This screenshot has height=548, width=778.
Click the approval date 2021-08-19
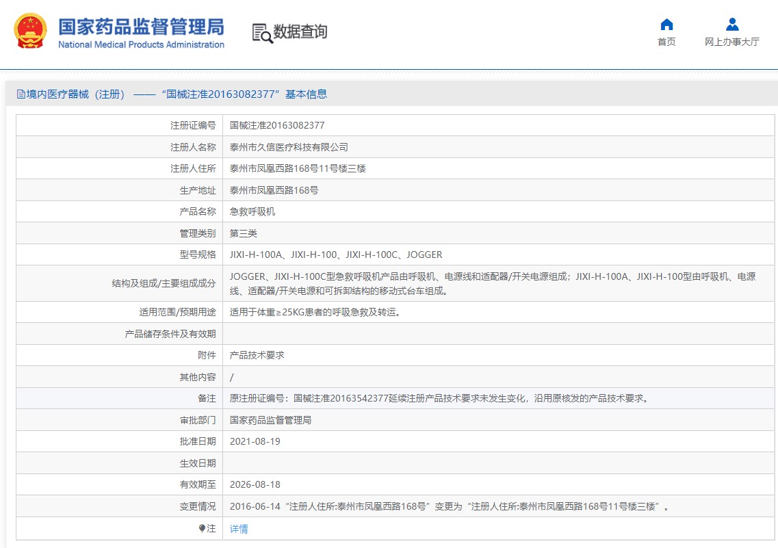(255, 441)
